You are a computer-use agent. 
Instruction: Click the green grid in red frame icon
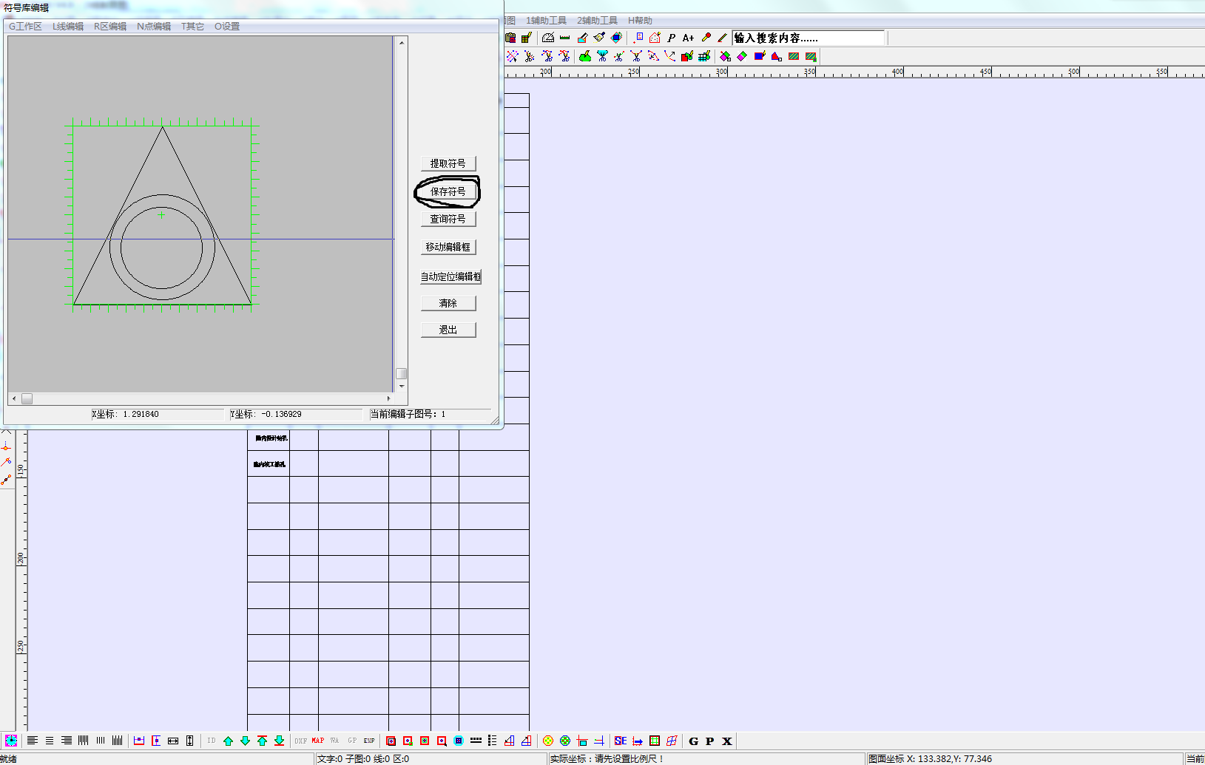(x=655, y=741)
